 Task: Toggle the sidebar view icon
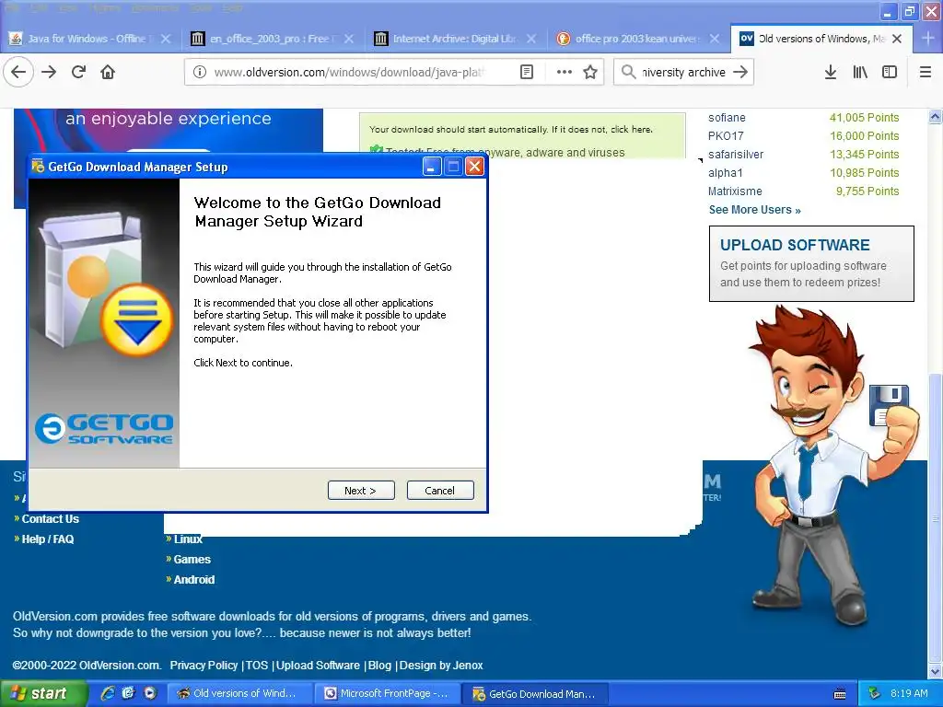coord(889,72)
